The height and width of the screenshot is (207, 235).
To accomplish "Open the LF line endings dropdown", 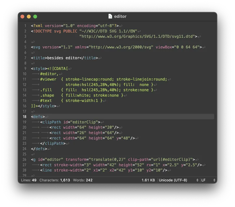I will click(208, 180).
